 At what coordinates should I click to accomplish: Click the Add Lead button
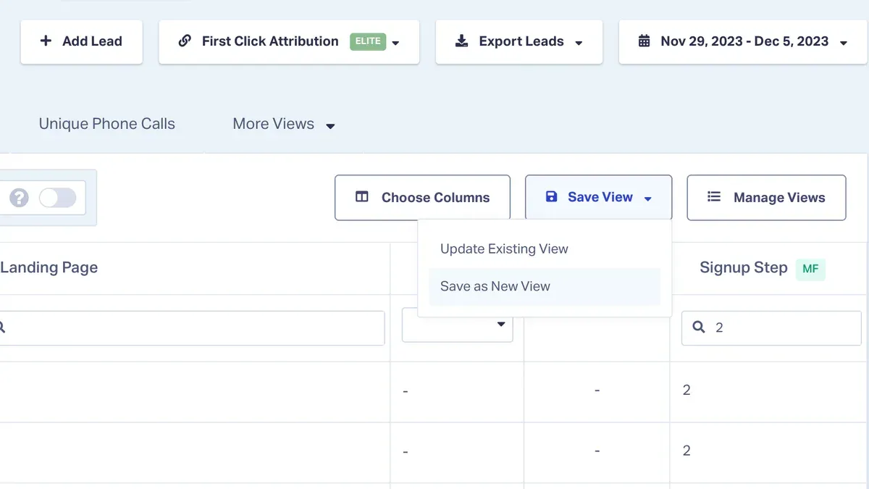coord(82,41)
